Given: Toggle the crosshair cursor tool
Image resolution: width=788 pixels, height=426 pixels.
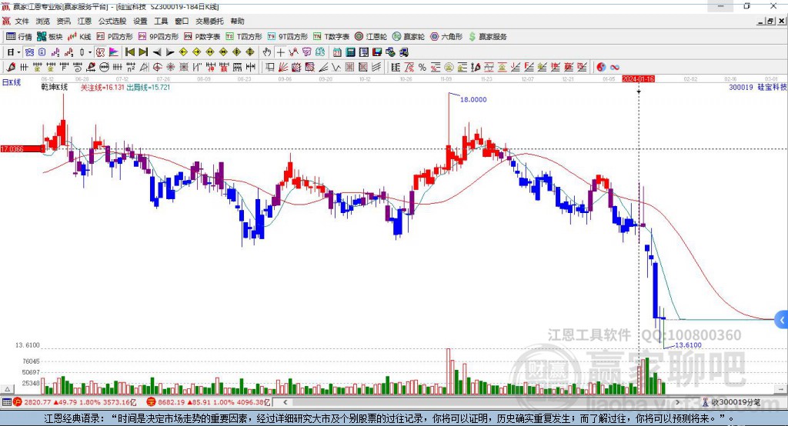Looking at the screenshot, I should (280, 52).
